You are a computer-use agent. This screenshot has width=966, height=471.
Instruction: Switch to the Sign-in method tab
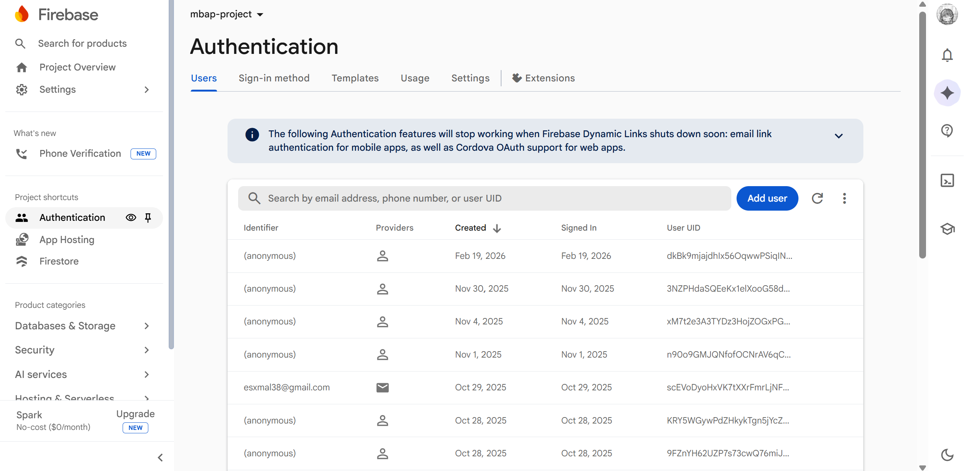pyautogui.click(x=274, y=78)
